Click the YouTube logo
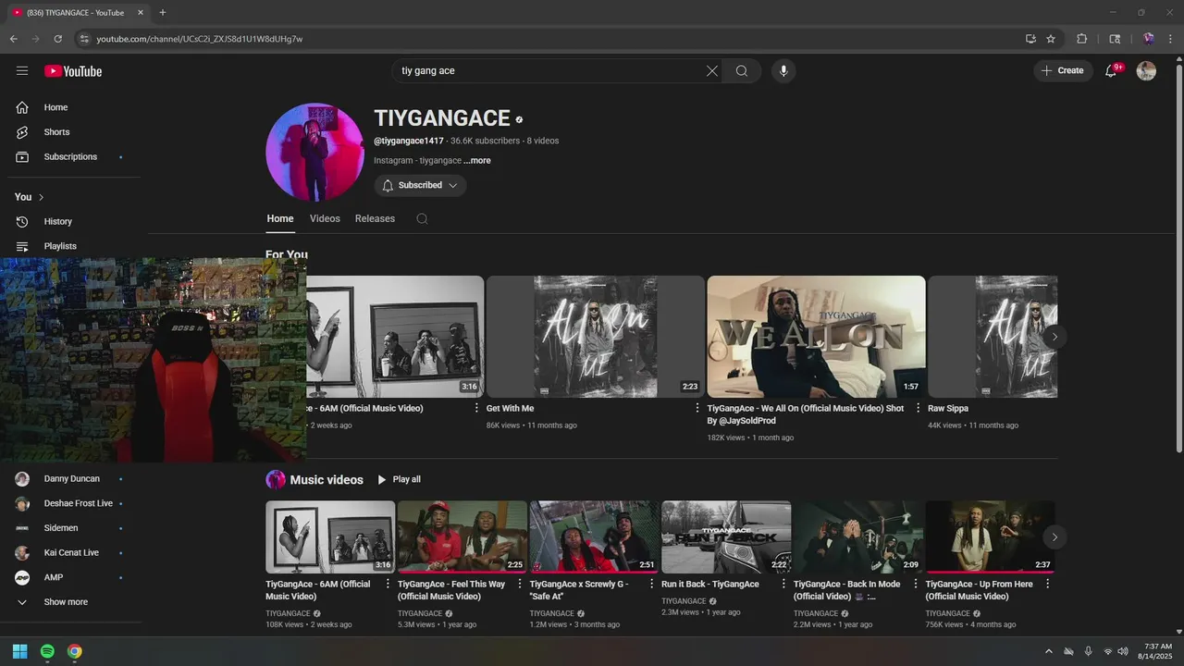Image resolution: width=1184 pixels, height=666 pixels. [x=73, y=71]
